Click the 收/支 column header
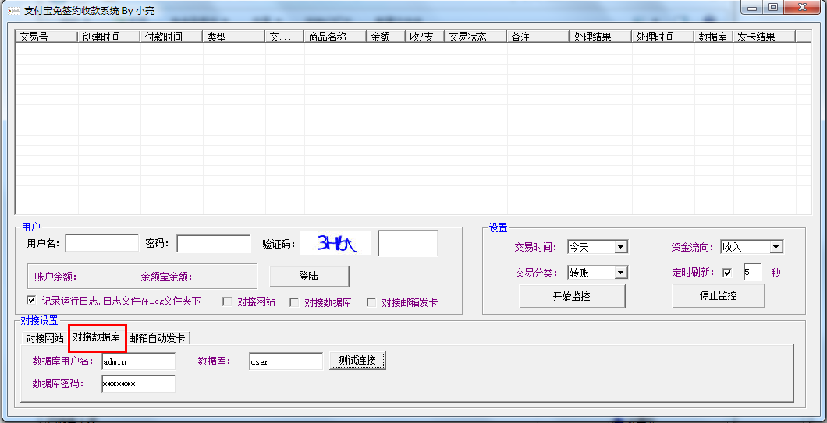This screenshot has width=827, height=423. coord(425,37)
